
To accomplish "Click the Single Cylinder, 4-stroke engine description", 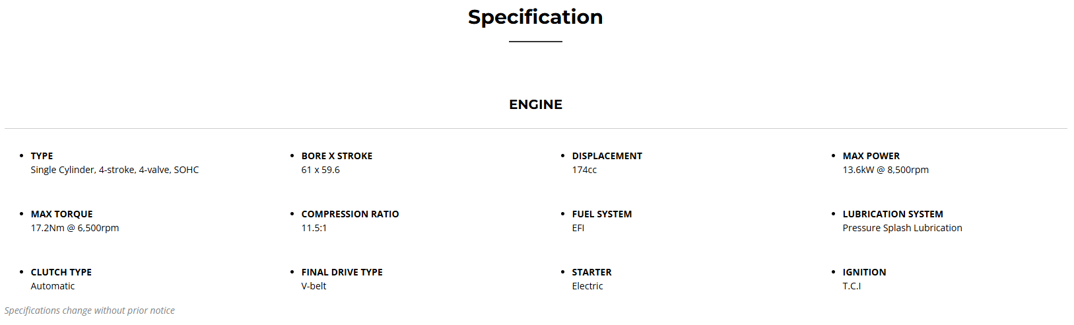I will 114,170.
